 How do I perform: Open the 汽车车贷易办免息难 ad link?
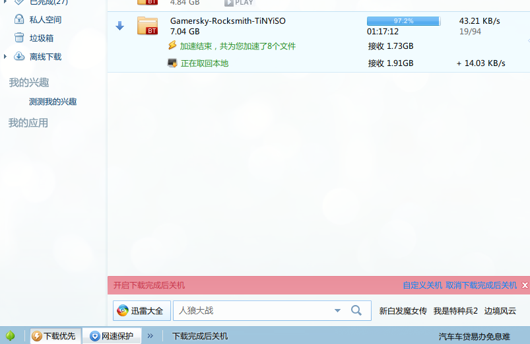tap(475, 337)
